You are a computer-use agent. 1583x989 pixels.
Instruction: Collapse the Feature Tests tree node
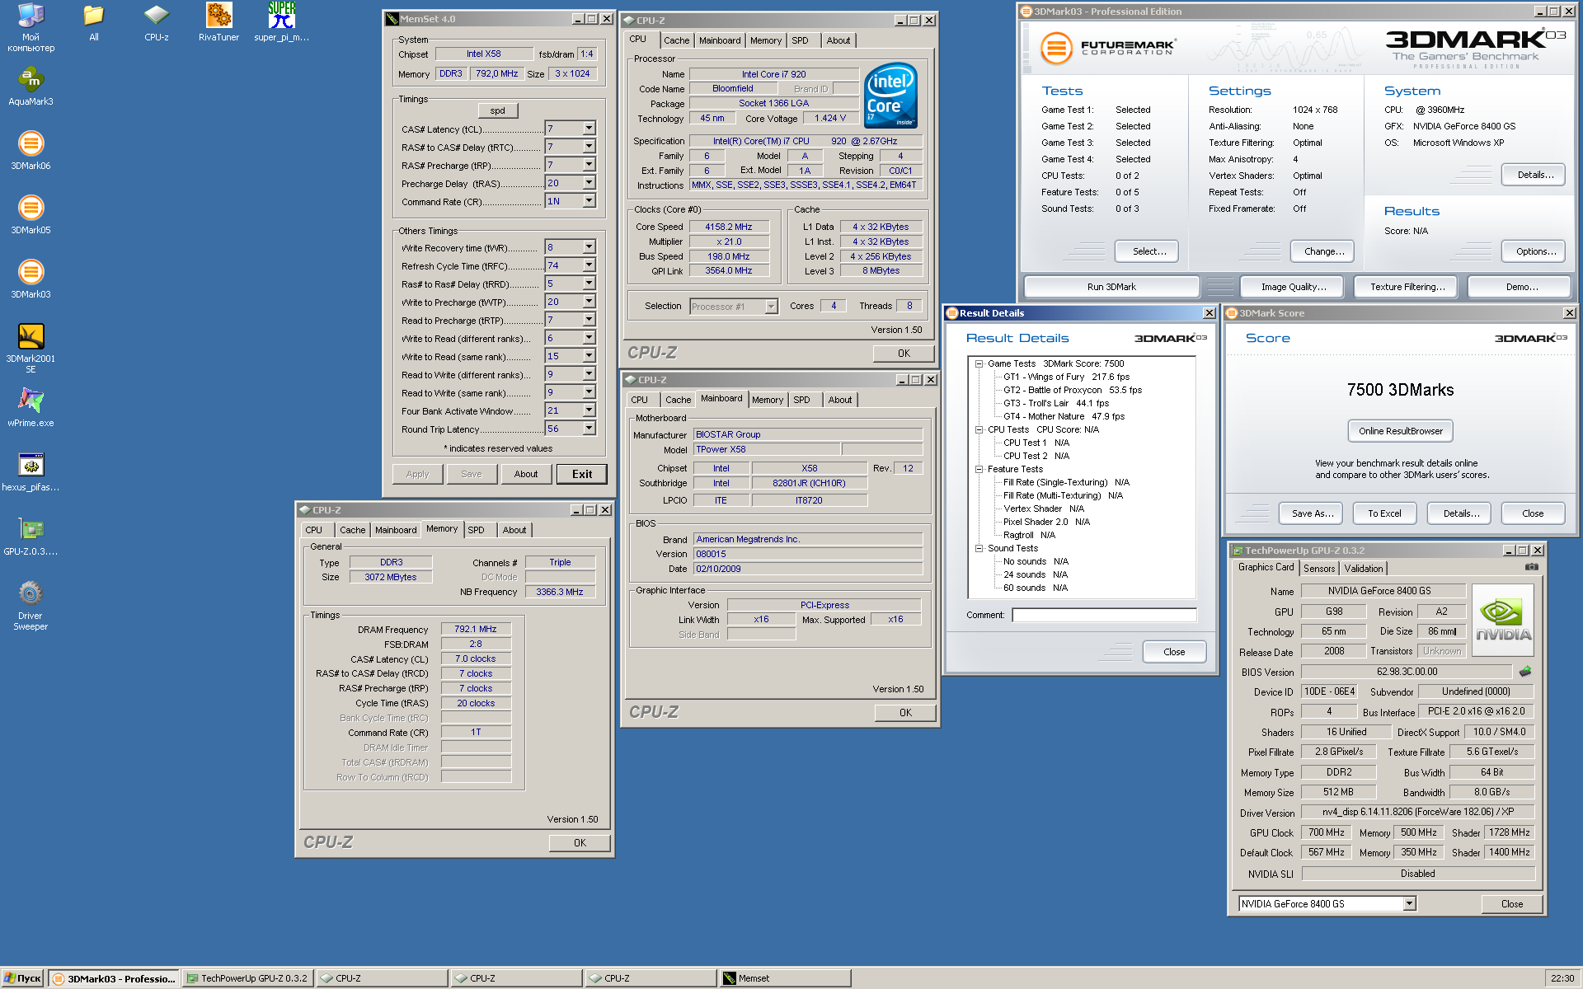979,469
